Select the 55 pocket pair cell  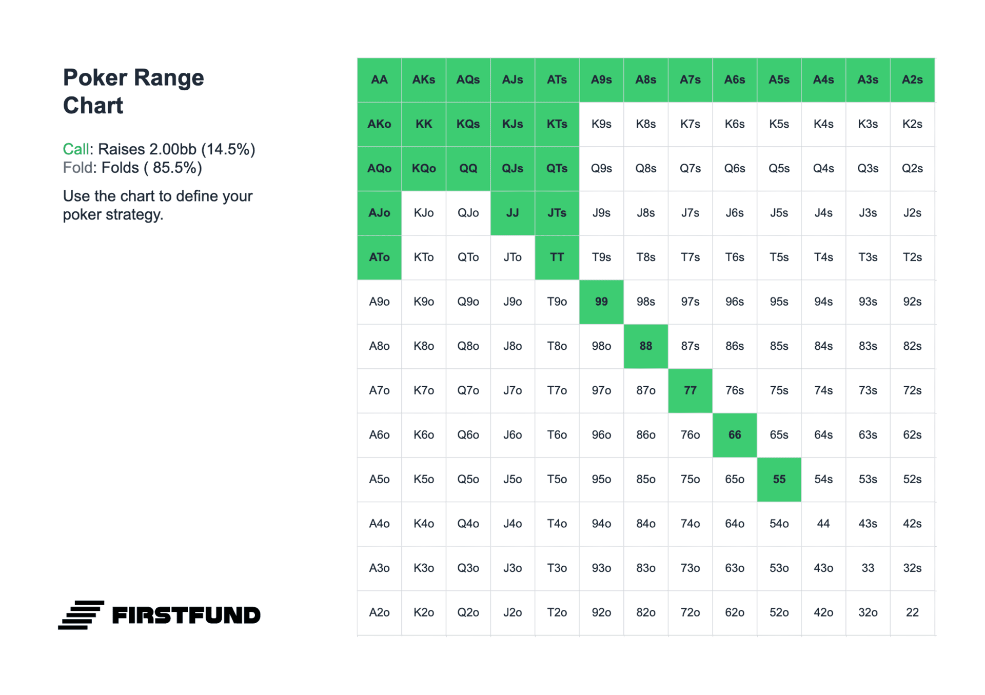click(779, 480)
